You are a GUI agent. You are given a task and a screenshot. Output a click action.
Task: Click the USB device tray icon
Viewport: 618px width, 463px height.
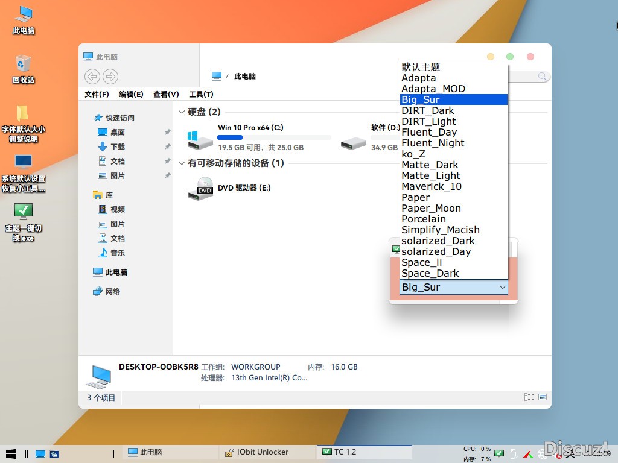514,454
